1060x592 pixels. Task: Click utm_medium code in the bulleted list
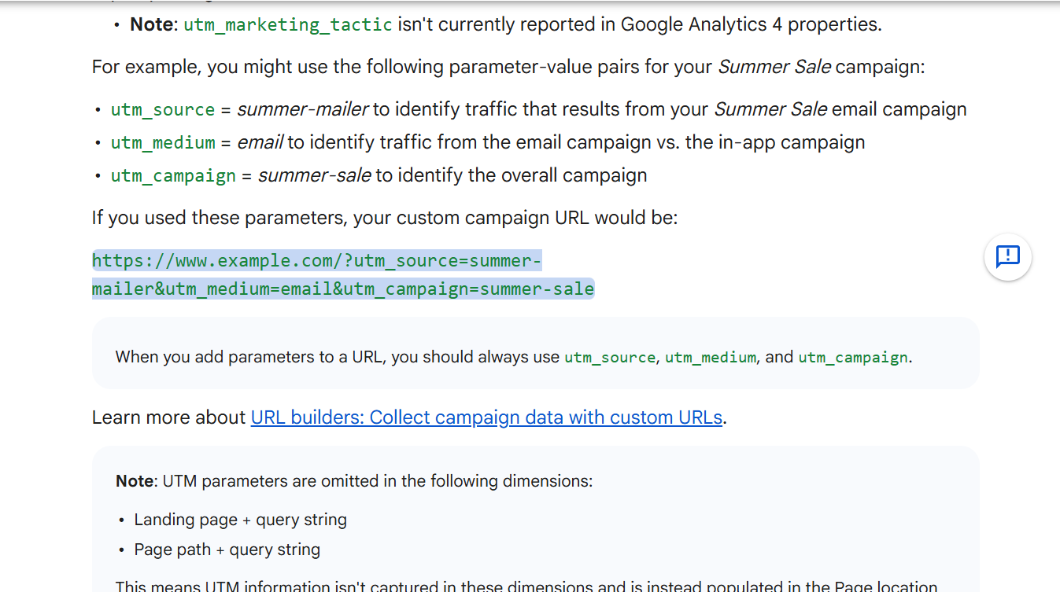[163, 142]
